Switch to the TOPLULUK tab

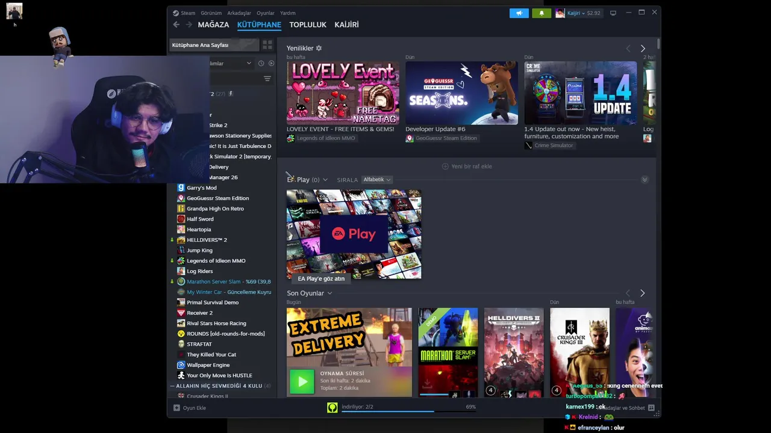[x=308, y=25]
